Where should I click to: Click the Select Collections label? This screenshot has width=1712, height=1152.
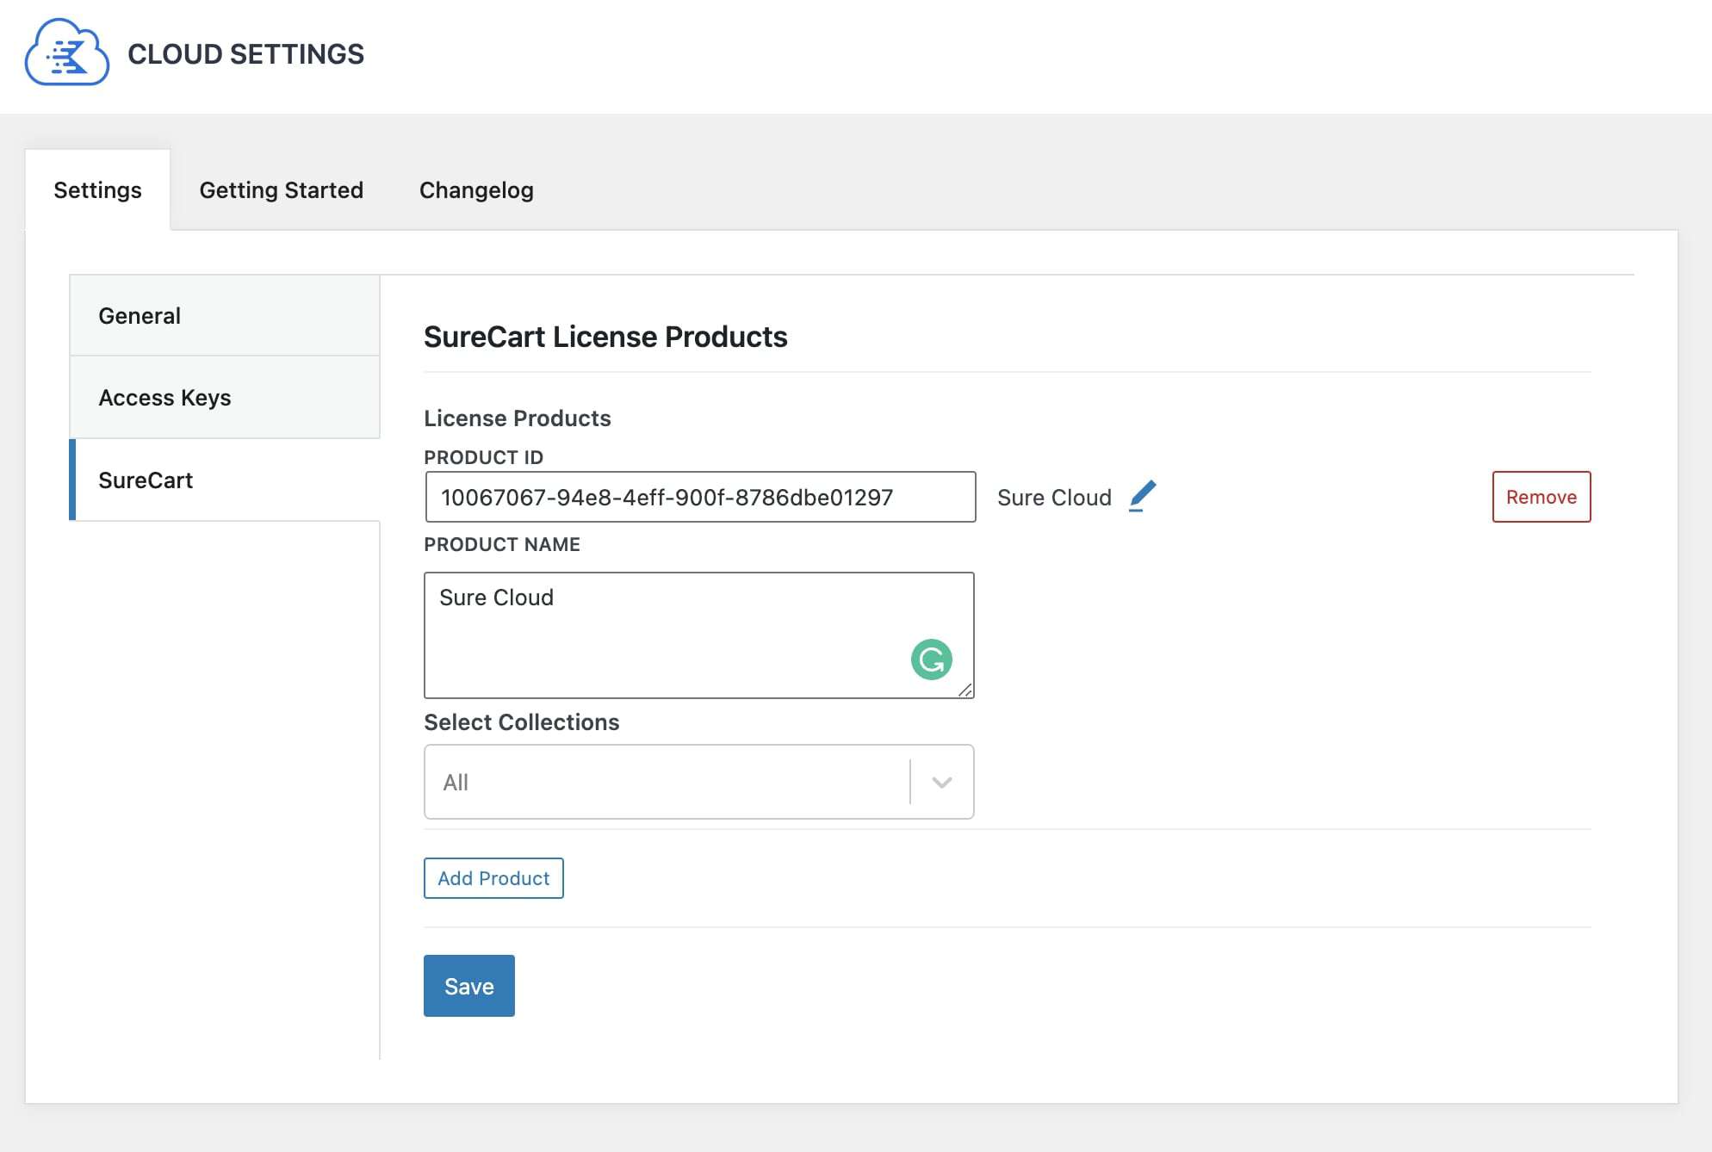click(x=522, y=722)
